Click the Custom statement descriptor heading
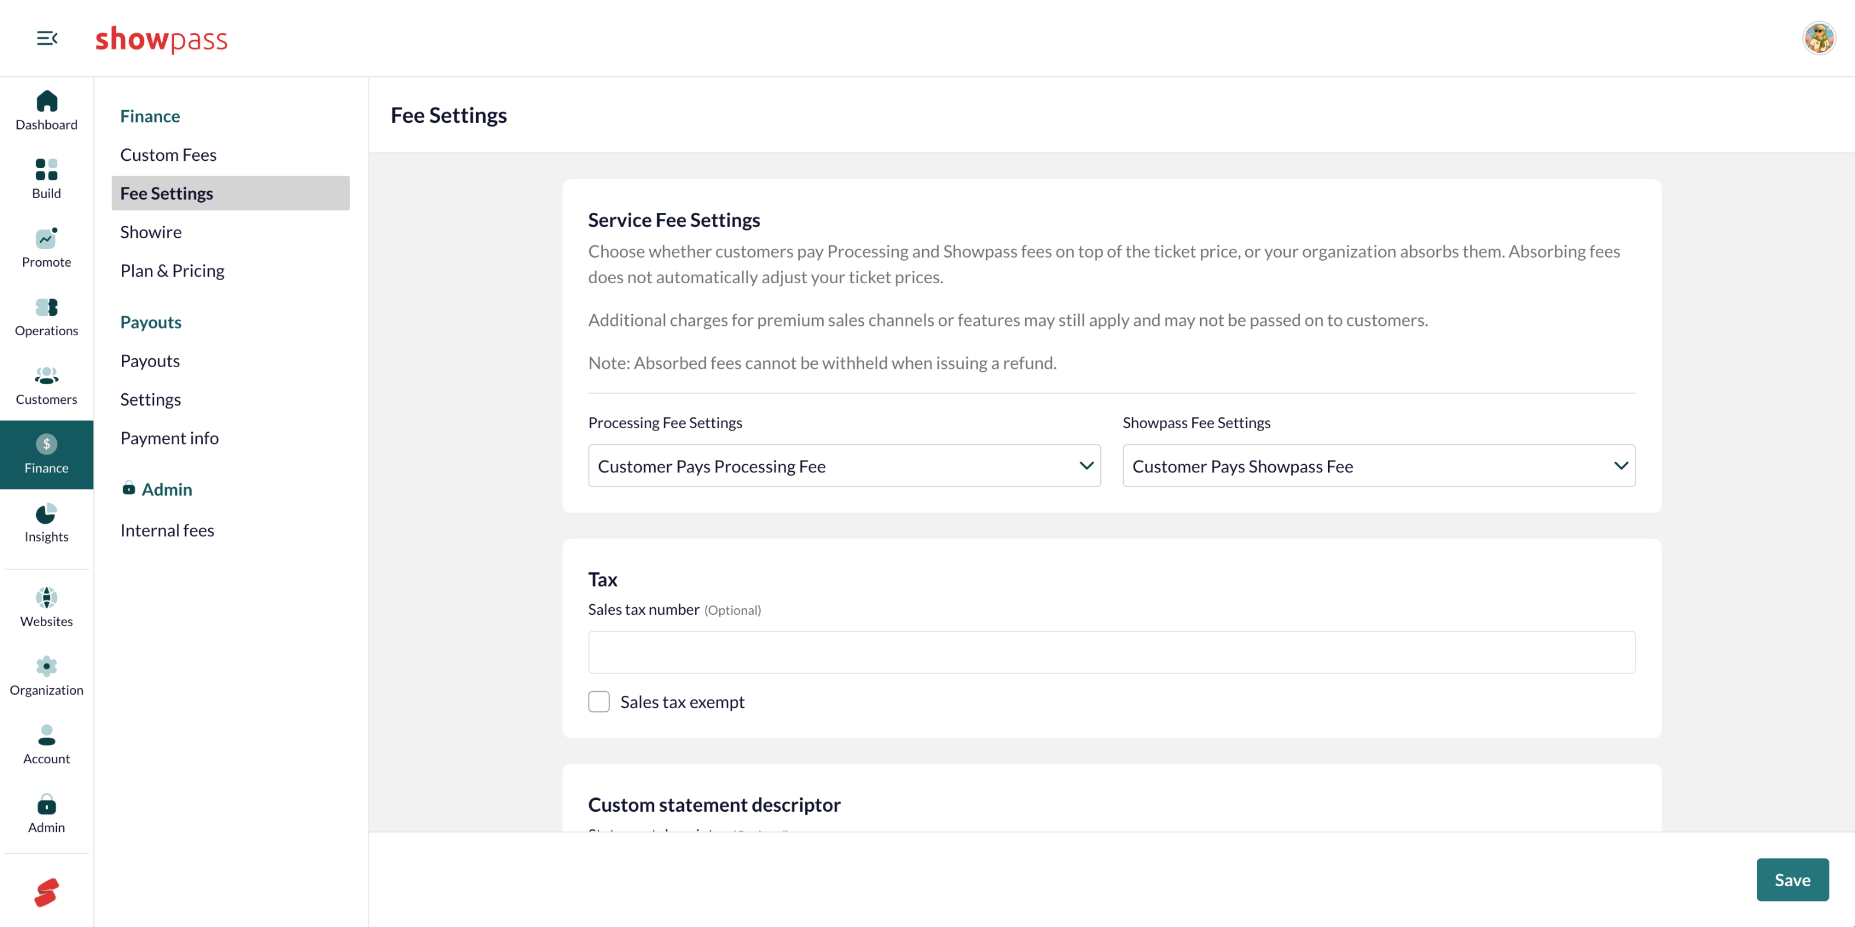 [x=713, y=805]
